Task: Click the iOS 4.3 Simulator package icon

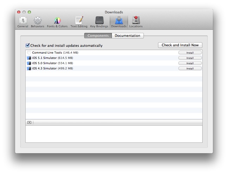Action: coord(29,68)
